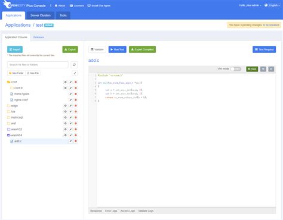Click the refresh icon beside file search
The image size is (283, 220).
point(74,65)
